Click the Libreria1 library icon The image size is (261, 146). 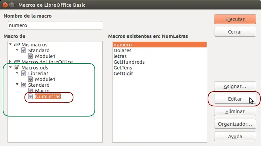pyautogui.click(x=24, y=73)
